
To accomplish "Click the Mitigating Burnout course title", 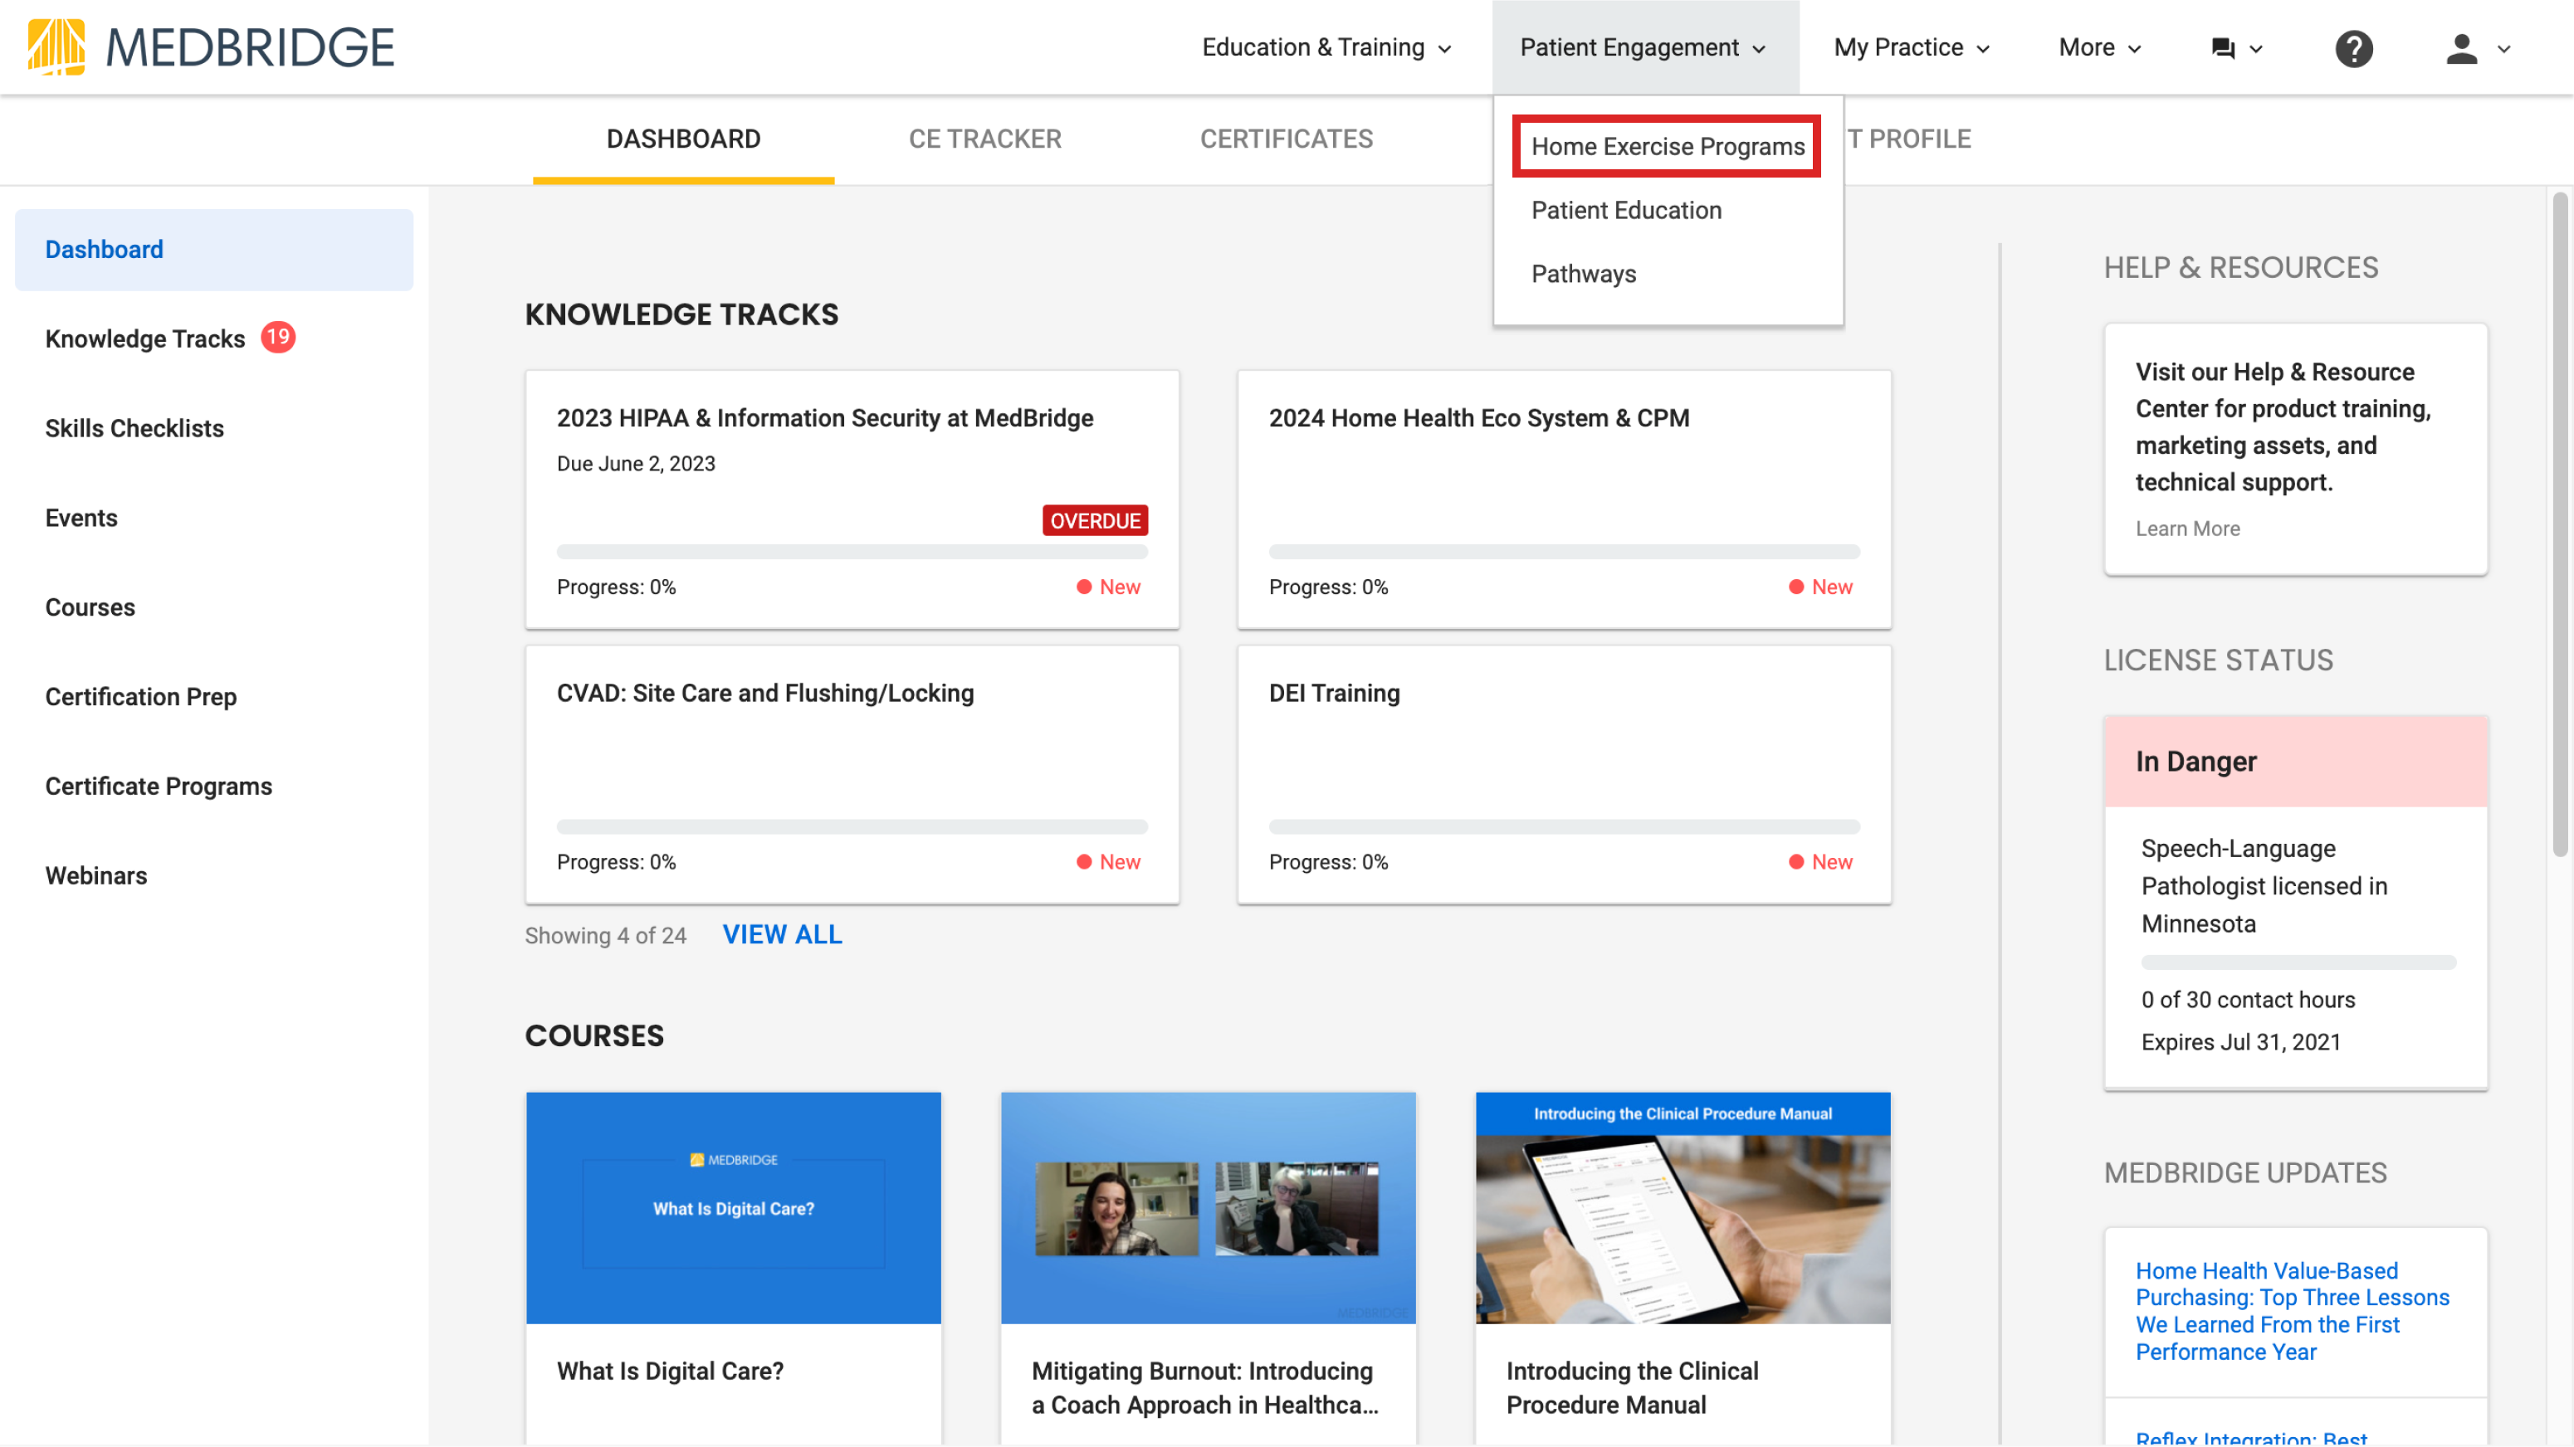I will click(1205, 1388).
